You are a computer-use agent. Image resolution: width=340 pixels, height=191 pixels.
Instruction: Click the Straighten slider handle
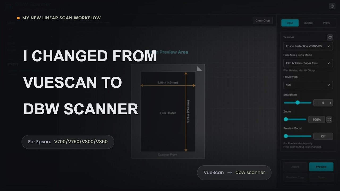[x=297, y=103]
